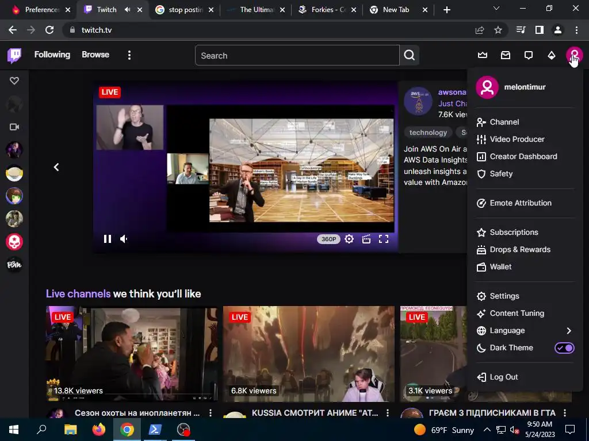This screenshot has height=441, width=589.
Task: Mute the Twitch browser tab audio
Action: tap(127, 10)
